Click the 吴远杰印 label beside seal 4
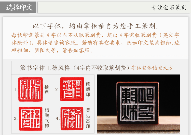 (88, 118)
